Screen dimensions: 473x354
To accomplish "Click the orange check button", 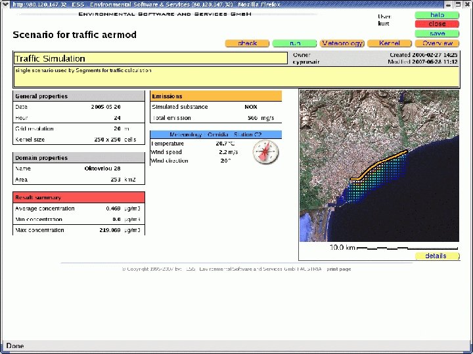I will 247,43.
